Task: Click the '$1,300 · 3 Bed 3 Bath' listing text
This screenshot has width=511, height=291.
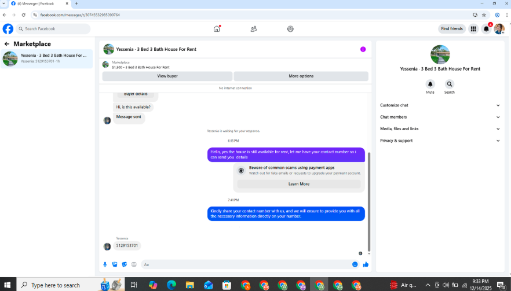Action: (141, 67)
